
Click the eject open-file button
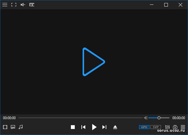click(115, 127)
